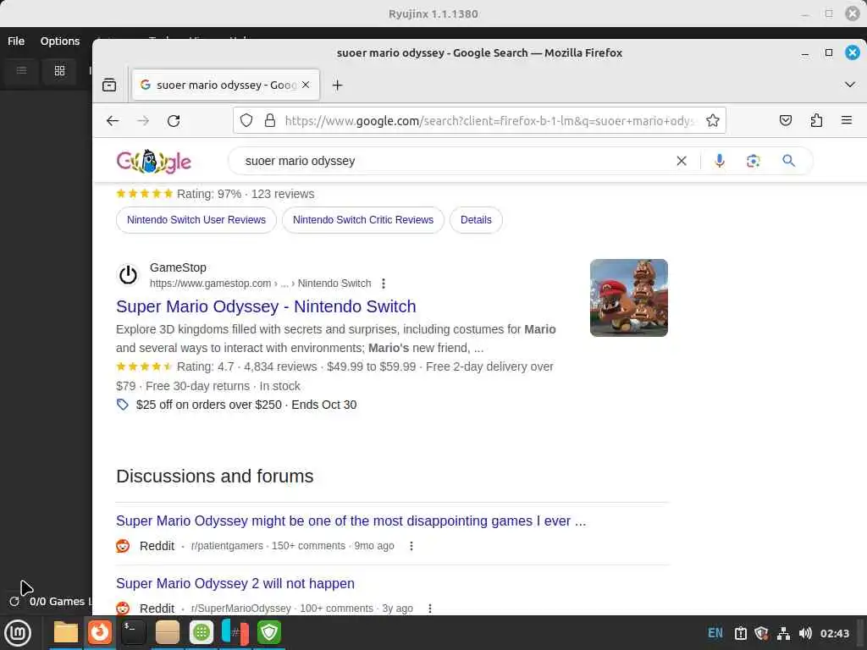Open more options for r/patientgamers result
Viewport: 867px width, 650px height.
tap(411, 546)
